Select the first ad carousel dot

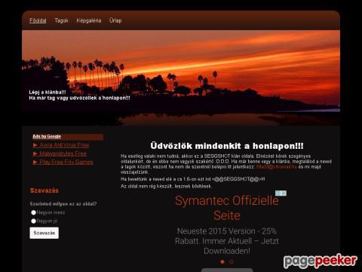pyautogui.click(x=222, y=262)
